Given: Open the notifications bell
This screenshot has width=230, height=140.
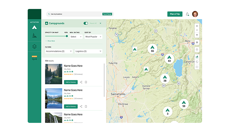Looking at the screenshot, I should (188, 14).
